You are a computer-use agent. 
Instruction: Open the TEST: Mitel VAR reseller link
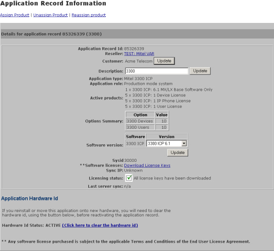pyautogui.click(x=139, y=54)
